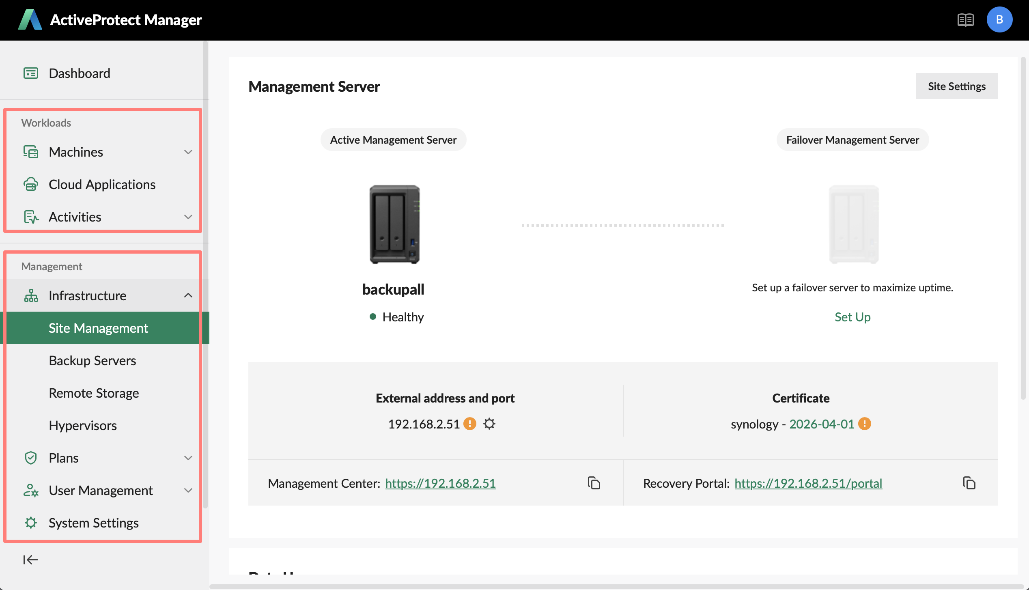Click the System Settings gear icon
Image resolution: width=1029 pixels, height=590 pixels.
pyautogui.click(x=31, y=523)
